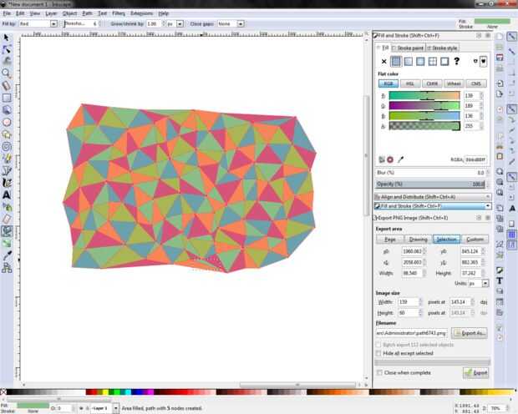Select the Connector tool
This screenshot has height=414, width=518.
click(x=7, y=268)
